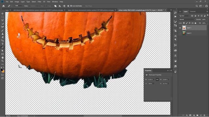Image resolution: width=209 pixels, height=117 pixels.
Task: Open the Actions play icon in dock
Action: (175, 17)
